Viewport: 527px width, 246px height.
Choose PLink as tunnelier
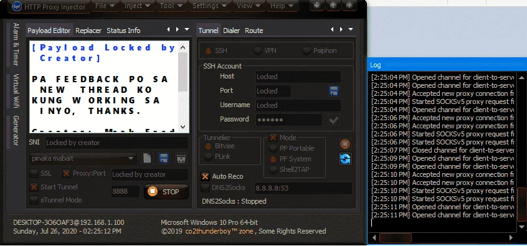click(x=217, y=156)
